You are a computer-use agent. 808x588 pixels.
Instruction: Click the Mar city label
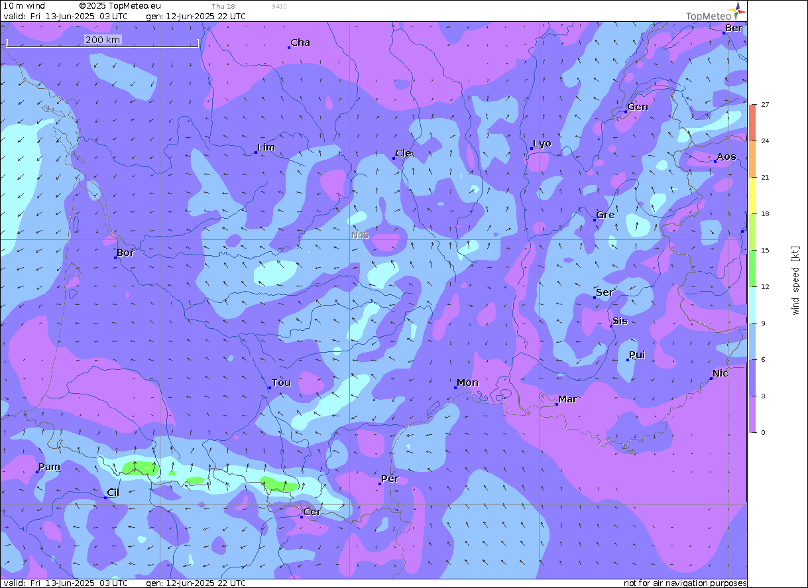(x=567, y=399)
